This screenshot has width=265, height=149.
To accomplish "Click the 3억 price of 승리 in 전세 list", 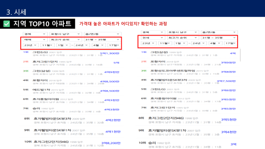I will click(234, 144).
